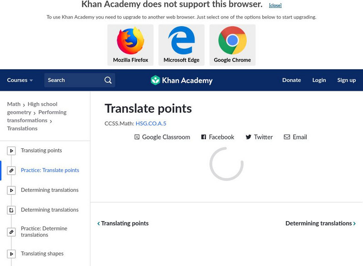Share lesson on Twitter

tap(259, 137)
